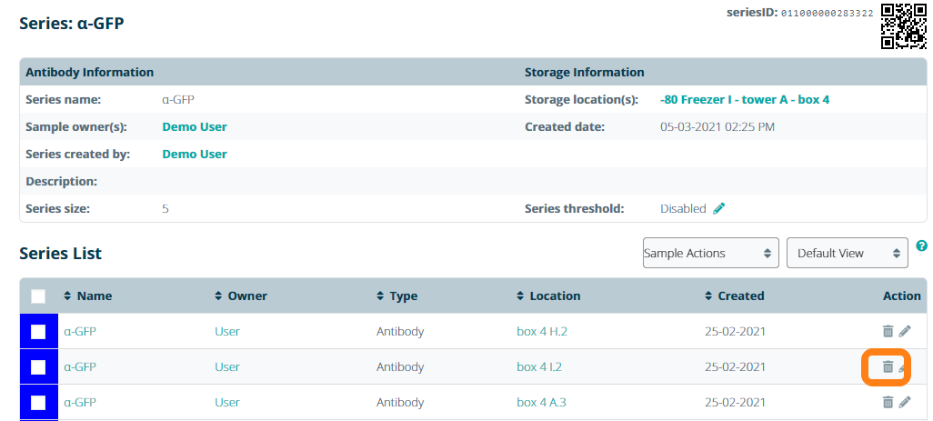Click trash icon for box 4 I.2 sample
The width and height of the screenshot is (933, 421).
point(888,367)
